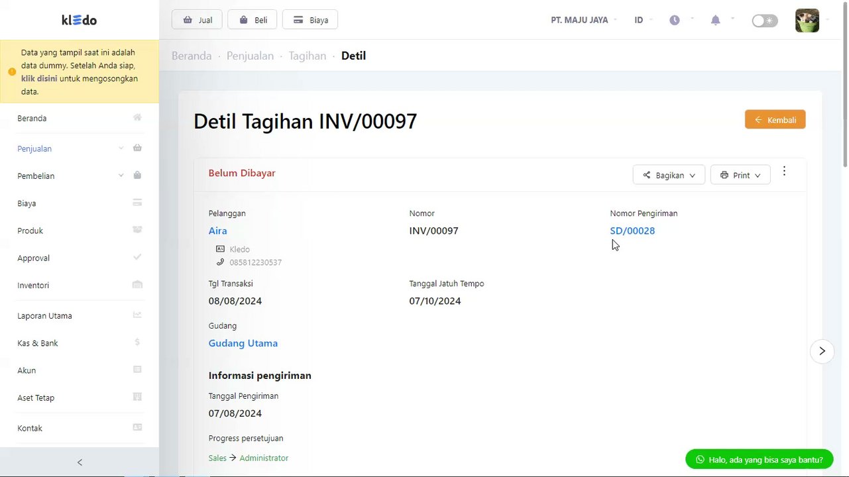Screen dimensions: 849x477
Task: Click the phone icon next to 085812230537
Action: click(220, 262)
